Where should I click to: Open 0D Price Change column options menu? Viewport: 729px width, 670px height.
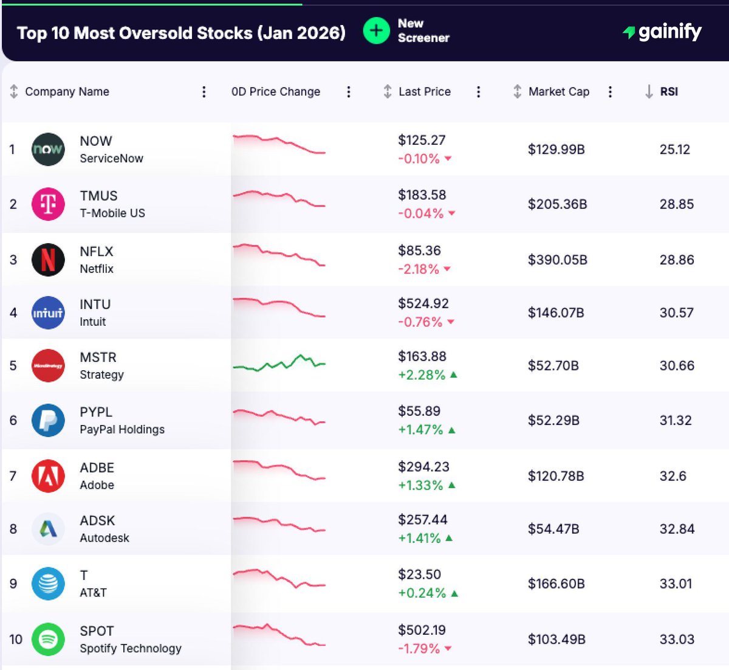[x=348, y=92]
